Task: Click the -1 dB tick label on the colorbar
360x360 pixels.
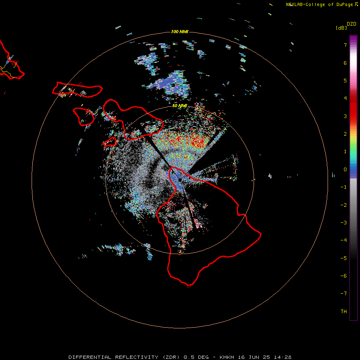Action: click(x=344, y=187)
